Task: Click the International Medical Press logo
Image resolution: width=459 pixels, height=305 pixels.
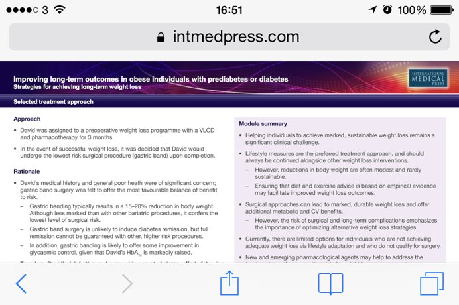Action: pyautogui.click(x=428, y=78)
